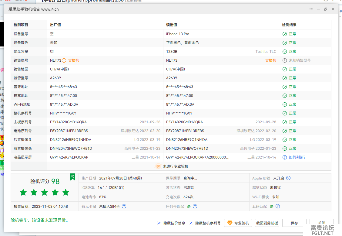The height and width of the screenshot is (236, 342).
Task: Select the iPhone 13 Pro read value
Action: (178, 34)
